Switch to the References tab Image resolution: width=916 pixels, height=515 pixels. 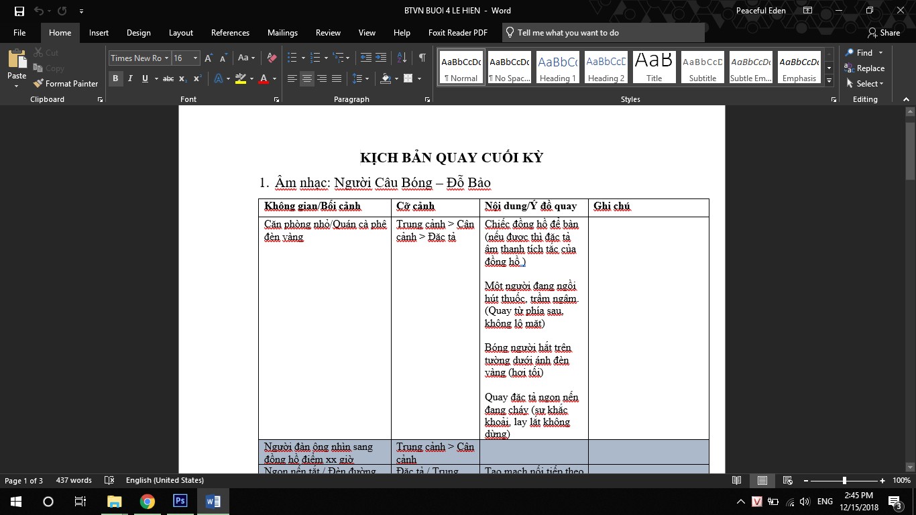click(230, 32)
